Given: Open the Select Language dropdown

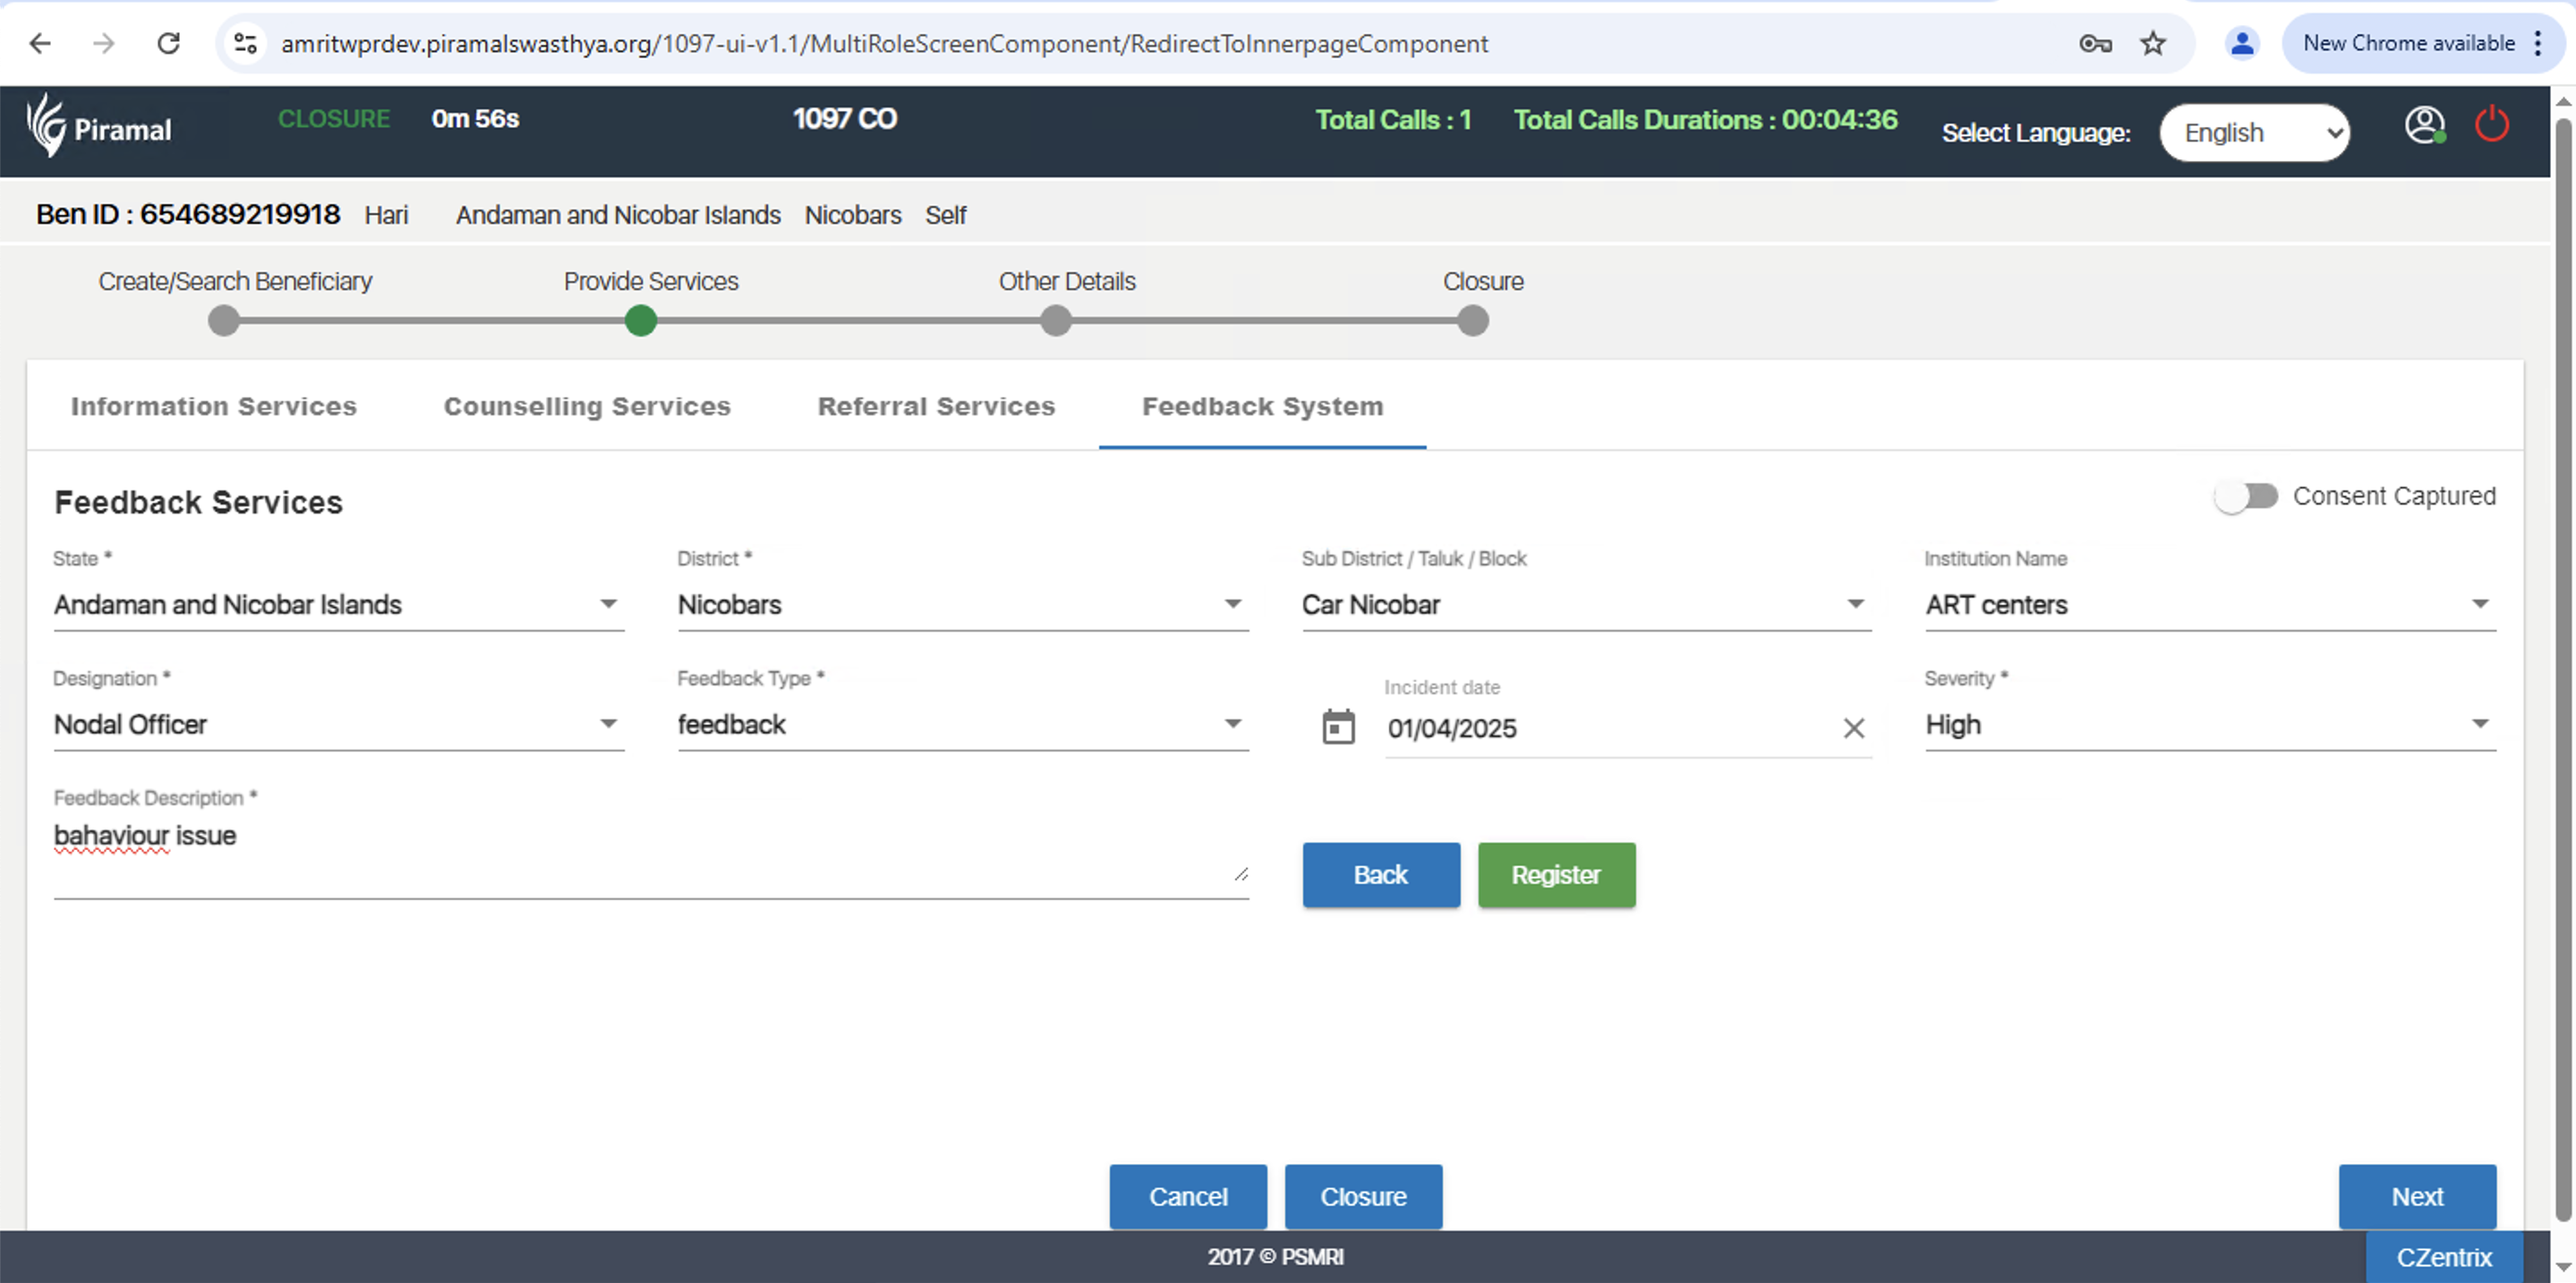Looking at the screenshot, I should coord(2255,133).
